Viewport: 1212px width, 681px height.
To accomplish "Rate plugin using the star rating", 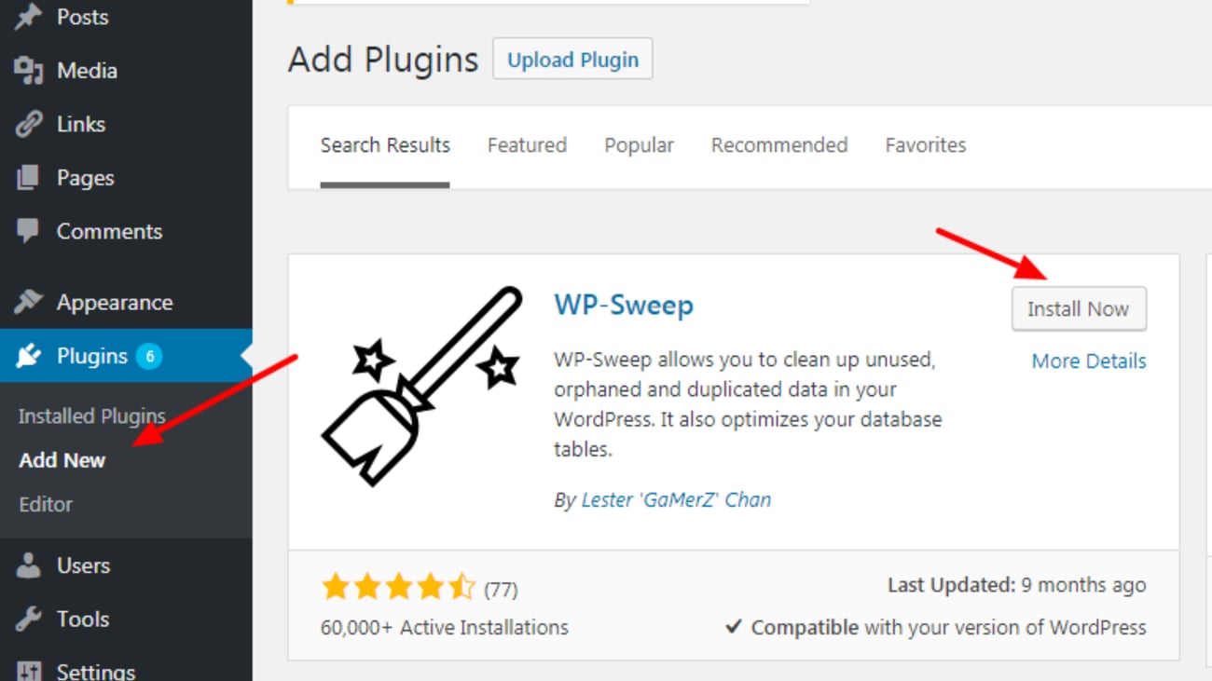I will coord(398,587).
